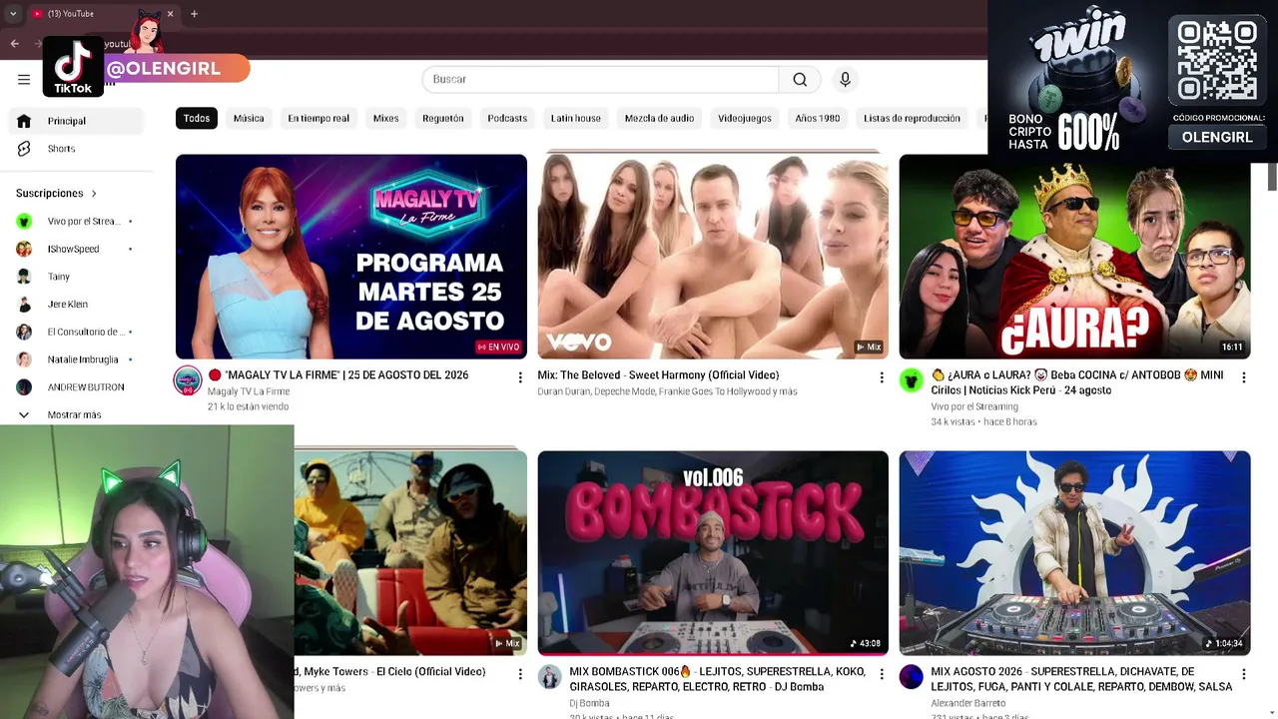
Task: Filter by Listas de reproducción chip
Action: tap(912, 119)
